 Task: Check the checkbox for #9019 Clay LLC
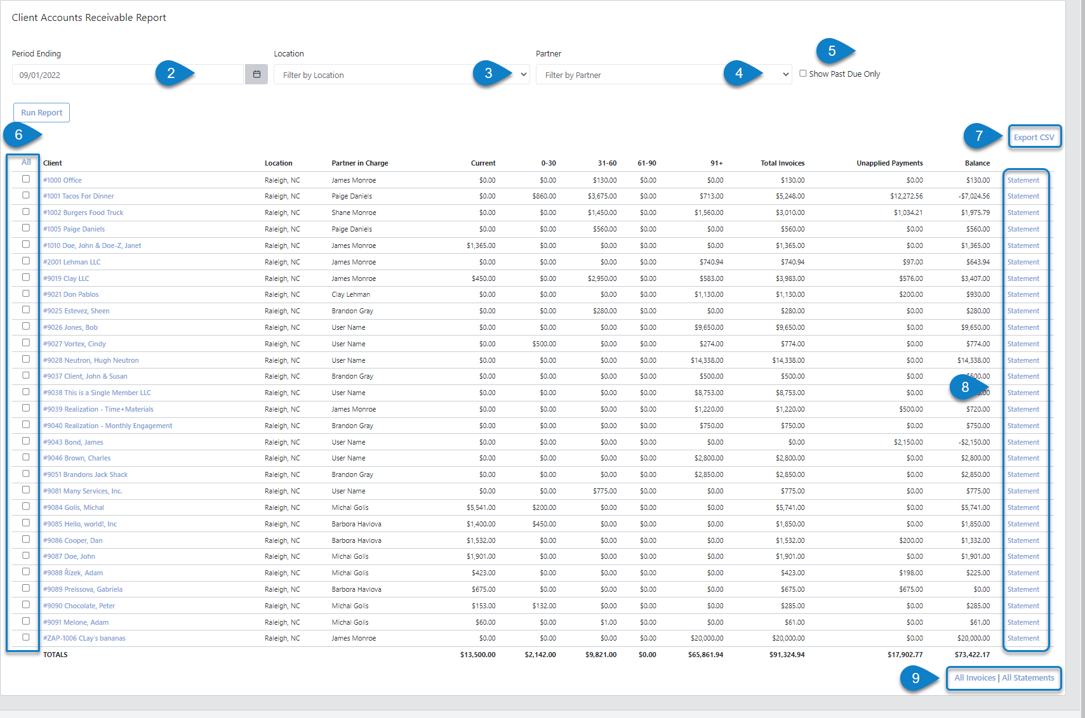click(25, 277)
